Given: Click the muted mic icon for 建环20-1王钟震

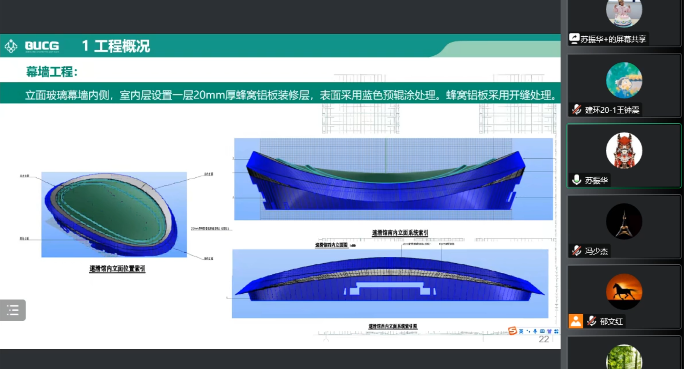Looking at the screenshot, I should [577, 110].
